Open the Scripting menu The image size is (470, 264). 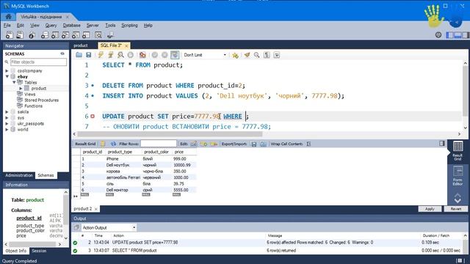pyautogui.click(x=129, y=26)
